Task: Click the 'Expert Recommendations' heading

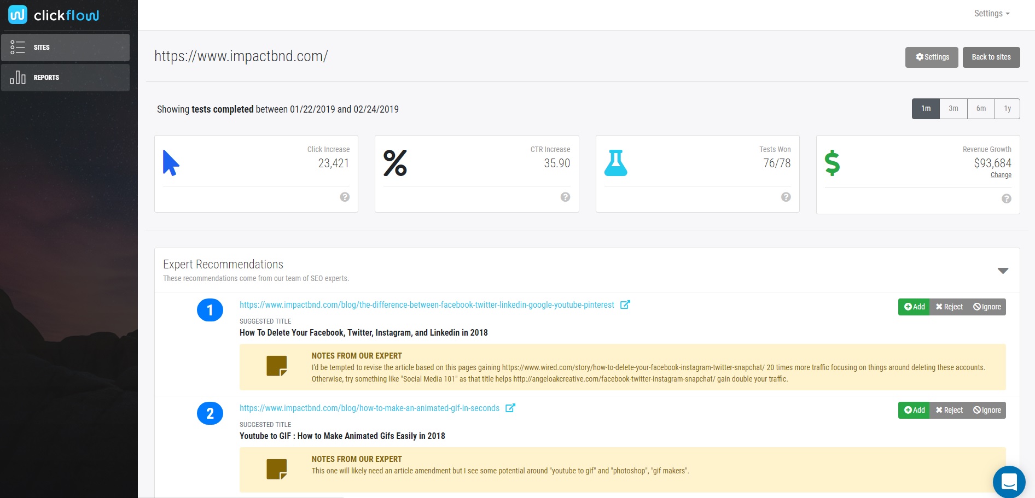Action: tap(223, 265)
